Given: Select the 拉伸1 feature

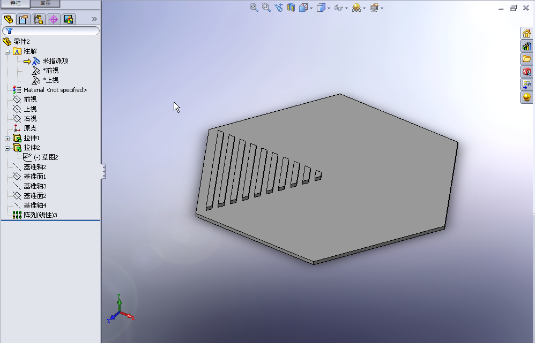Looking at the screenshot, I should [x=26, y=138].
